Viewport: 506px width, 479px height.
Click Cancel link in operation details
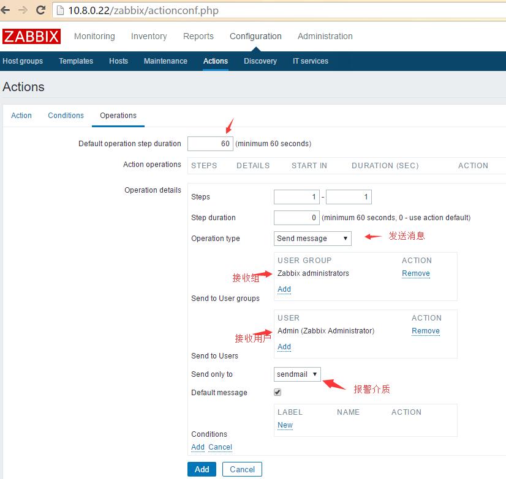coord(220,447)
